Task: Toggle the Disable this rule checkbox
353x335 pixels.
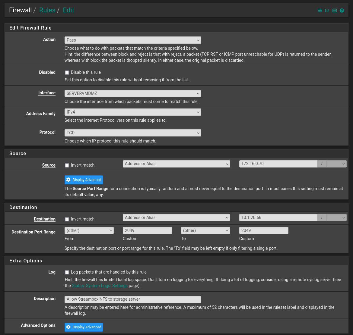Action: click(x=67, y=72)
